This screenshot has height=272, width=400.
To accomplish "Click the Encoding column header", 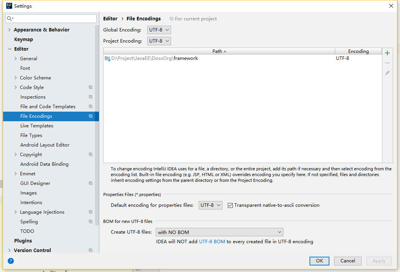I will coord(359,51).
